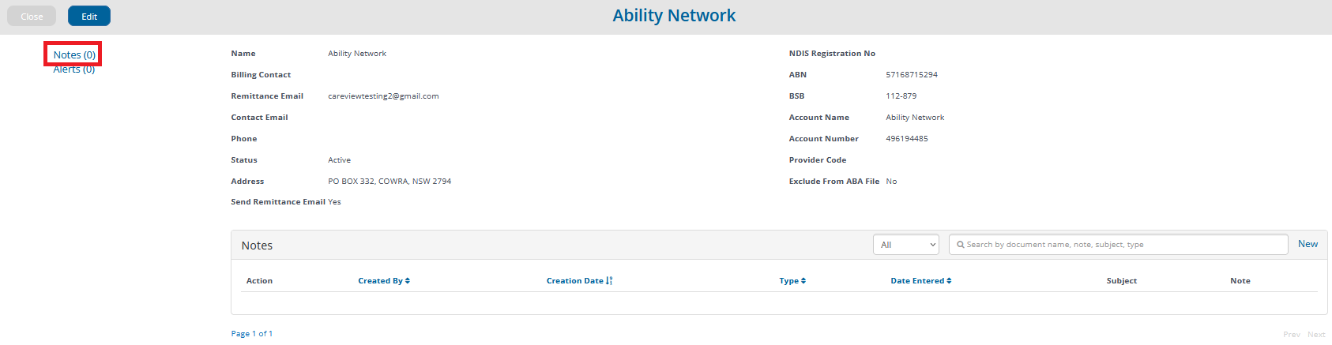Click the sort arrows beside Created By

pos(408,281)
